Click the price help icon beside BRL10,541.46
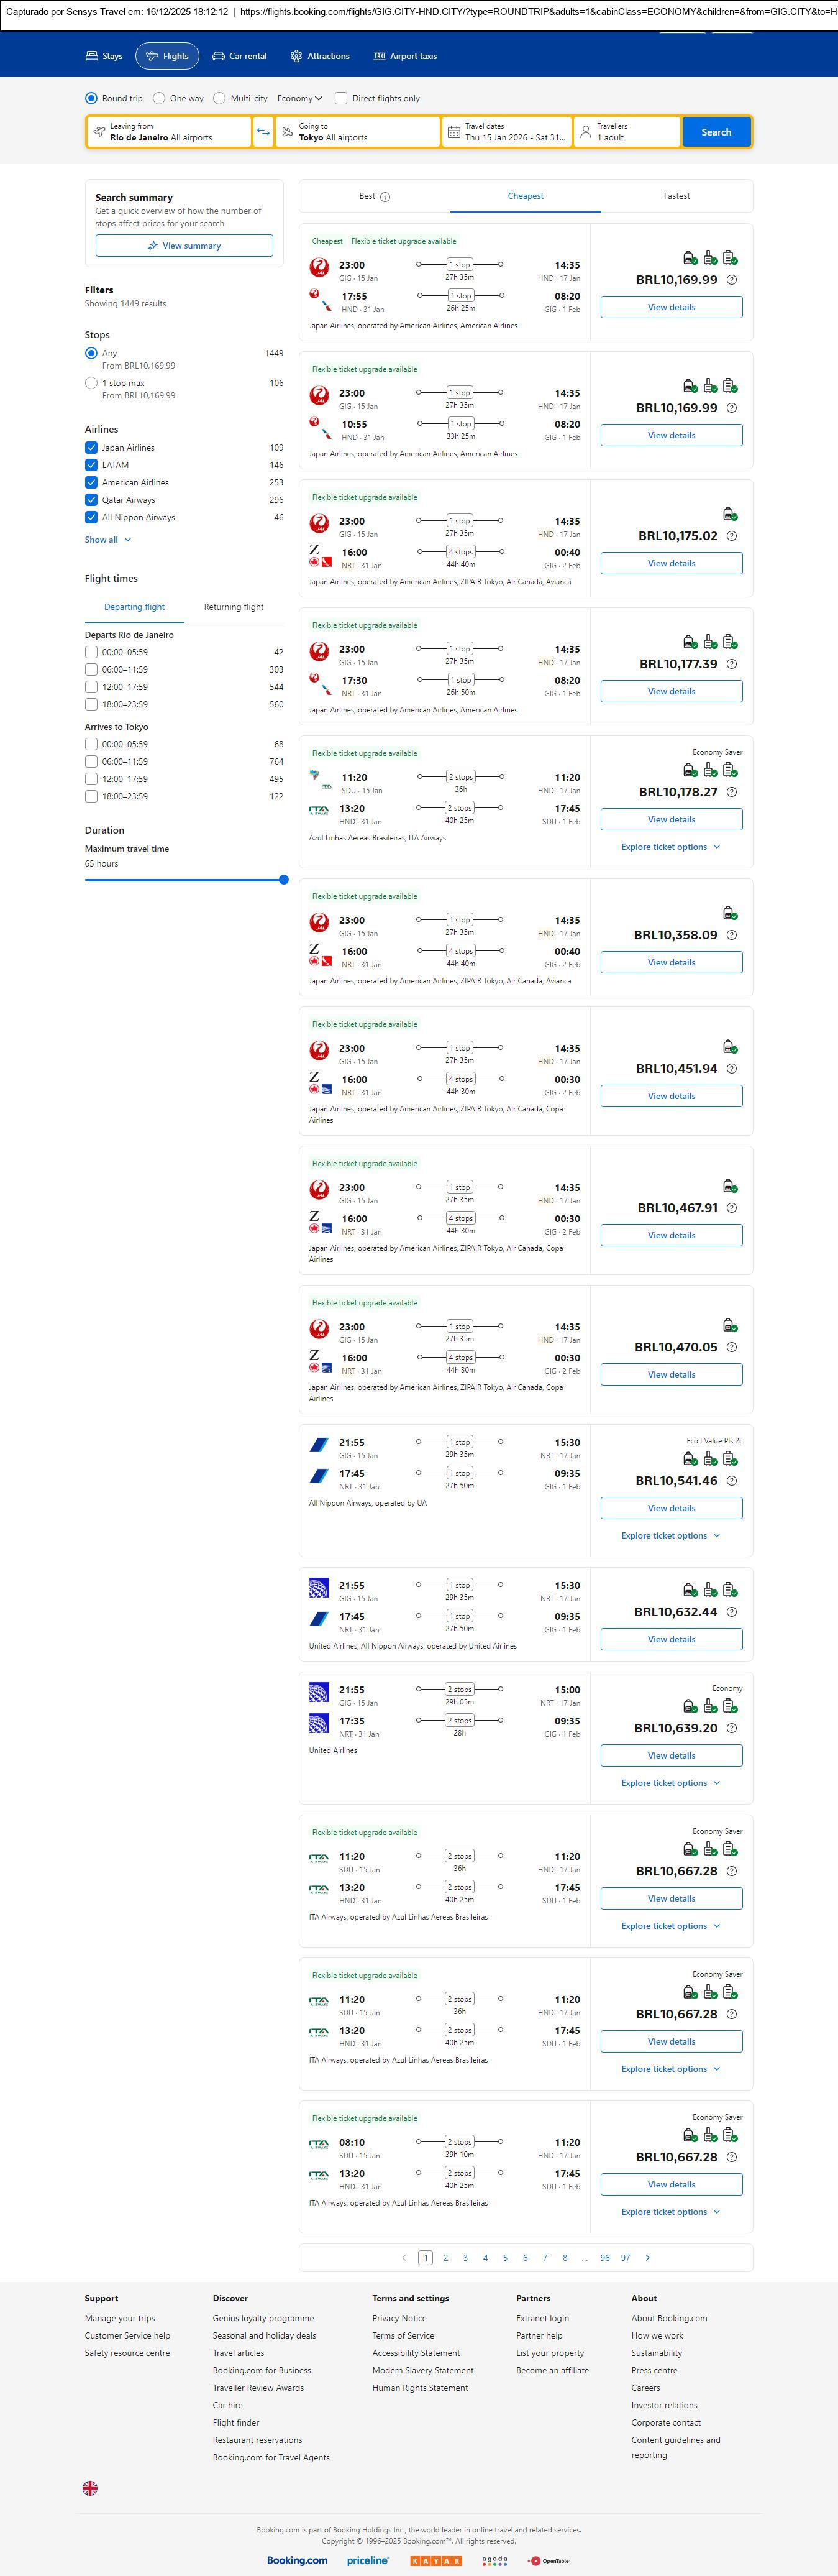Viewport: 838px width, 2576px height. pos(731,1481)
